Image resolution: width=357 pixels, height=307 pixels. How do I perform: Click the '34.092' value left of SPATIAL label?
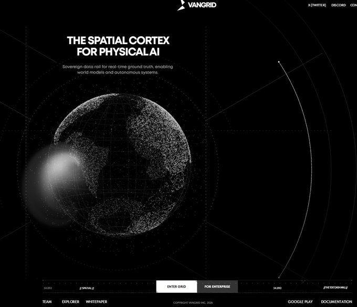pyautogui.click(x=48, y=288)
